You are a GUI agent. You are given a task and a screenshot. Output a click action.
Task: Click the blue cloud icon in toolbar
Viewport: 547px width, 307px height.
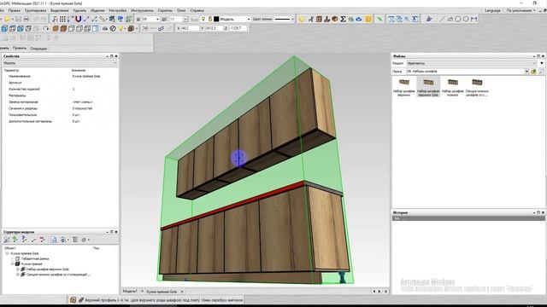tap(359, 19)
